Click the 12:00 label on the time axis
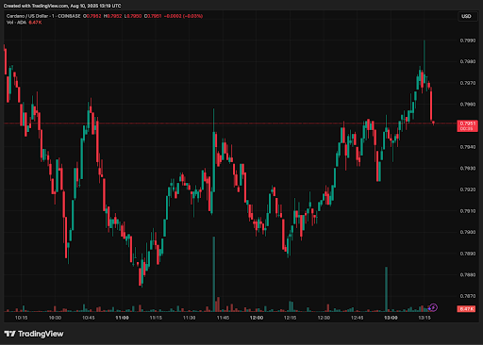483x345 pixels. tap(257, 318)
